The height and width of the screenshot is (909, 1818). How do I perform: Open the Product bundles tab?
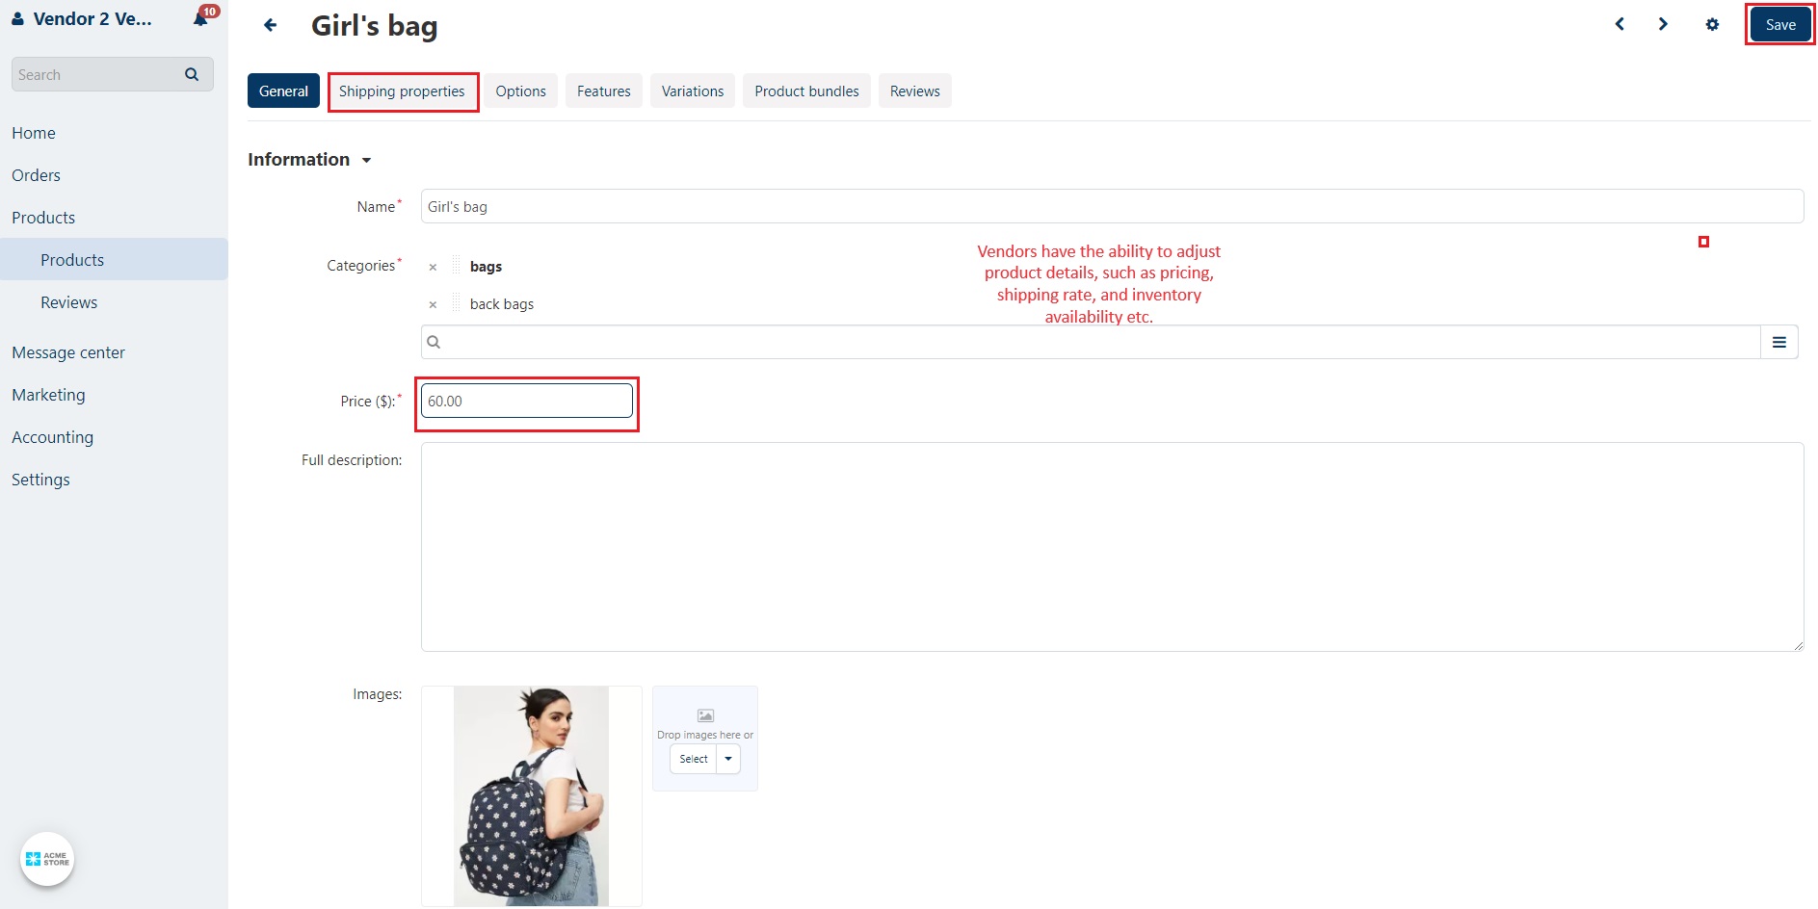(806, 91)
